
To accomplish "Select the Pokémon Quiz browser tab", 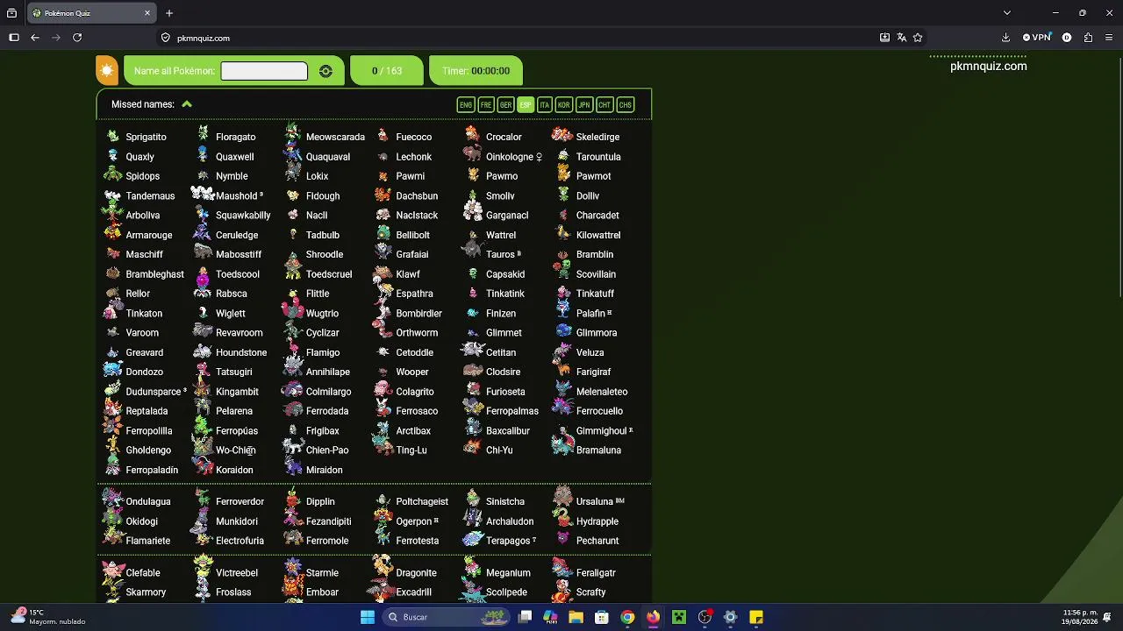I will (91, 13).
